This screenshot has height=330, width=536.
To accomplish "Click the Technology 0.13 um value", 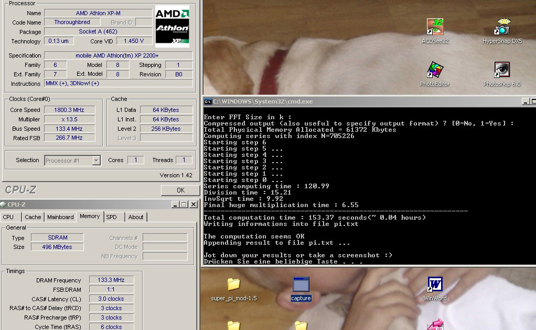I will click(x=59, y=41).
